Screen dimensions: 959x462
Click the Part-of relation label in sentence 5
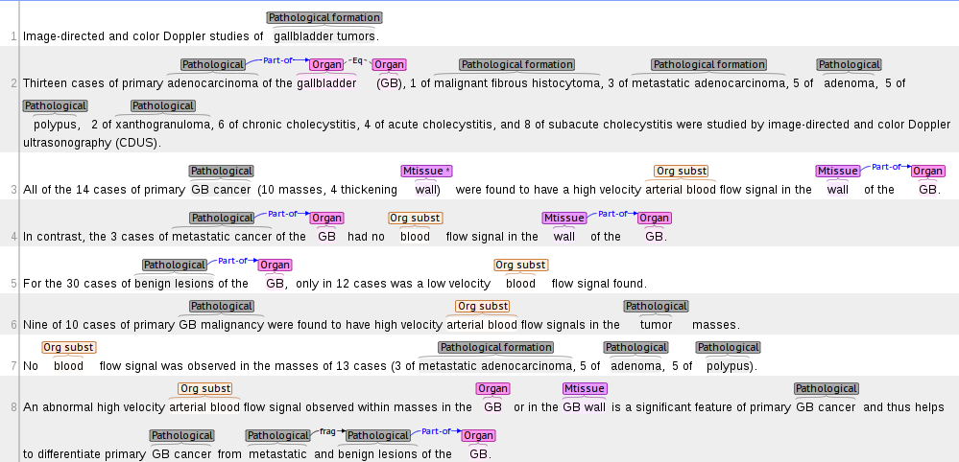[233, 261]
